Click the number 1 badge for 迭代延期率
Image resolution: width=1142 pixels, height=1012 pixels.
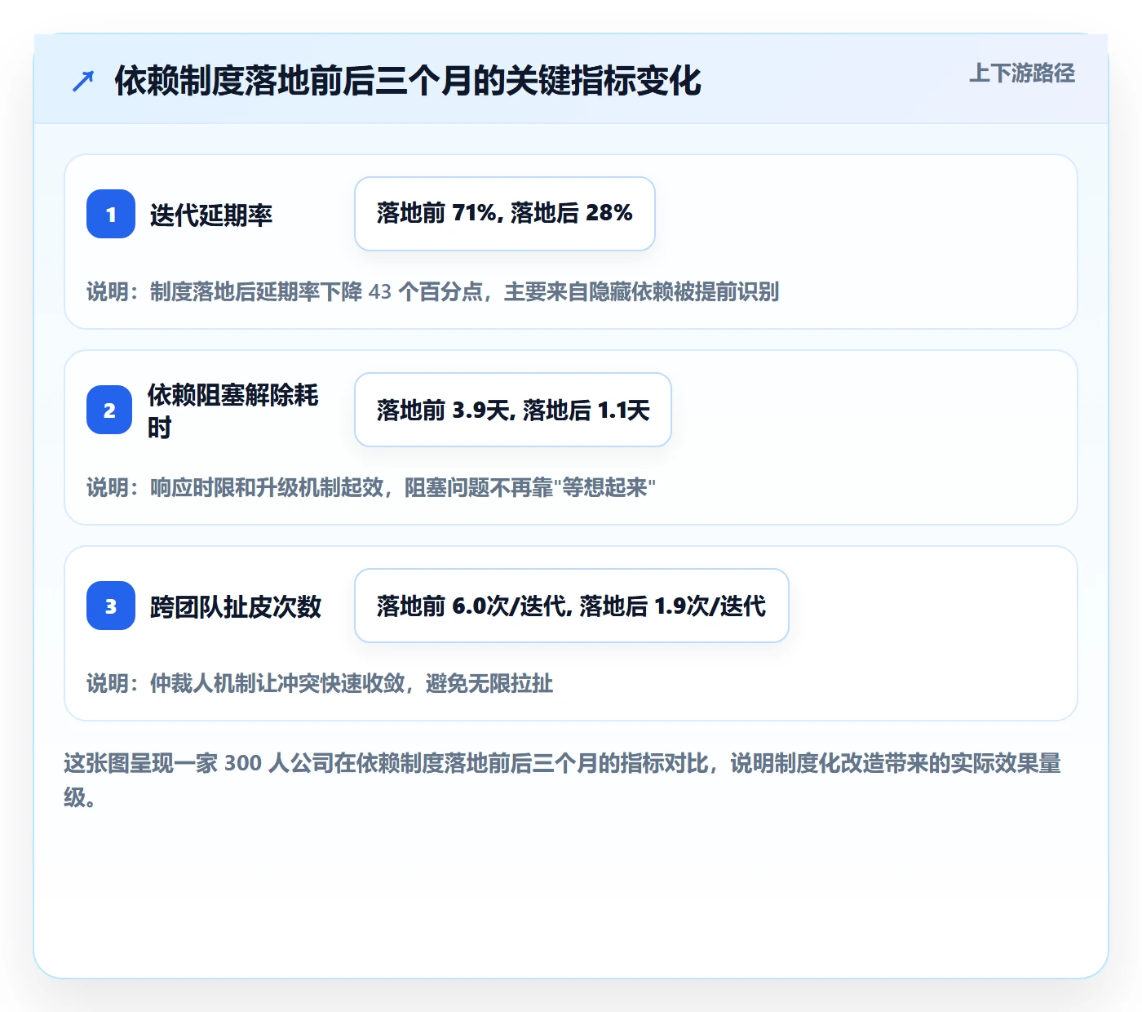[111, 214]
